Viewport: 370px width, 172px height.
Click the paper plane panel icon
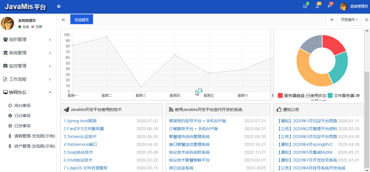(x=66, y=110)
